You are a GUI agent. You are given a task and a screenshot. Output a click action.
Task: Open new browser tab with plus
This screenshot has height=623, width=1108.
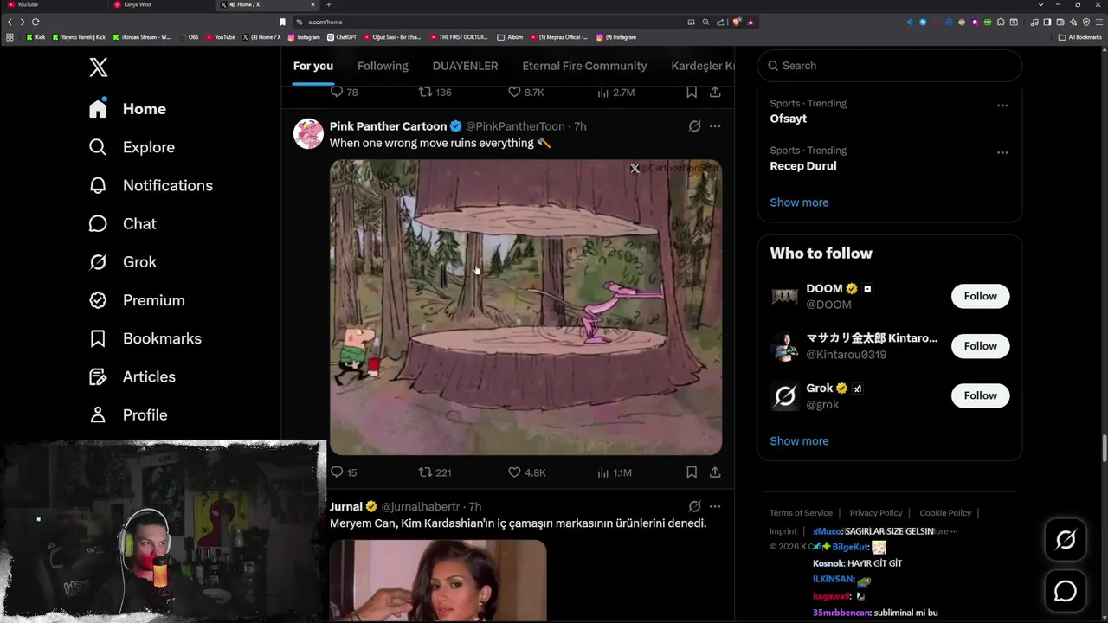(328, 4)
